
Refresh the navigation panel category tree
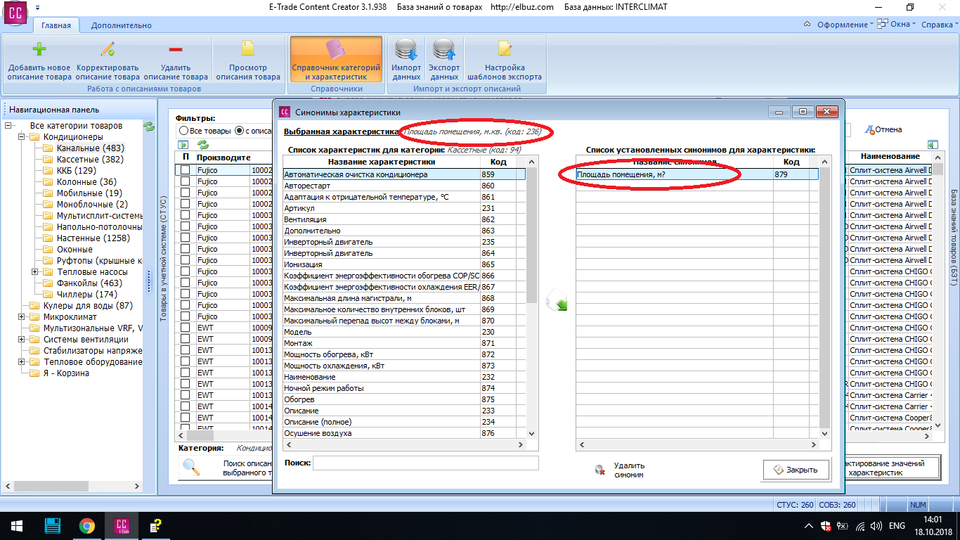149,127
